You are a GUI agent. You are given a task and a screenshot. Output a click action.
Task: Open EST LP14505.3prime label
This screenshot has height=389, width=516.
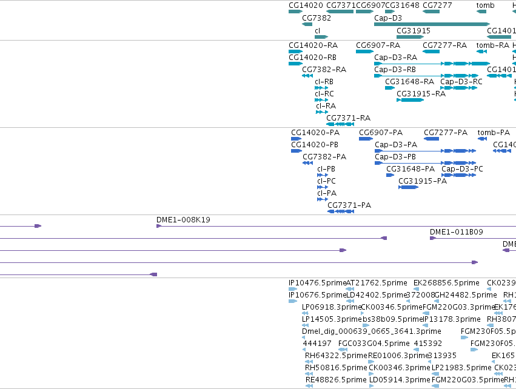click(332, 319)
